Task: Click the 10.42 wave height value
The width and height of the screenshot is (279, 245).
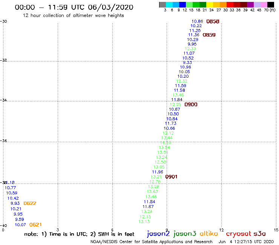Action: coord(13,198)
